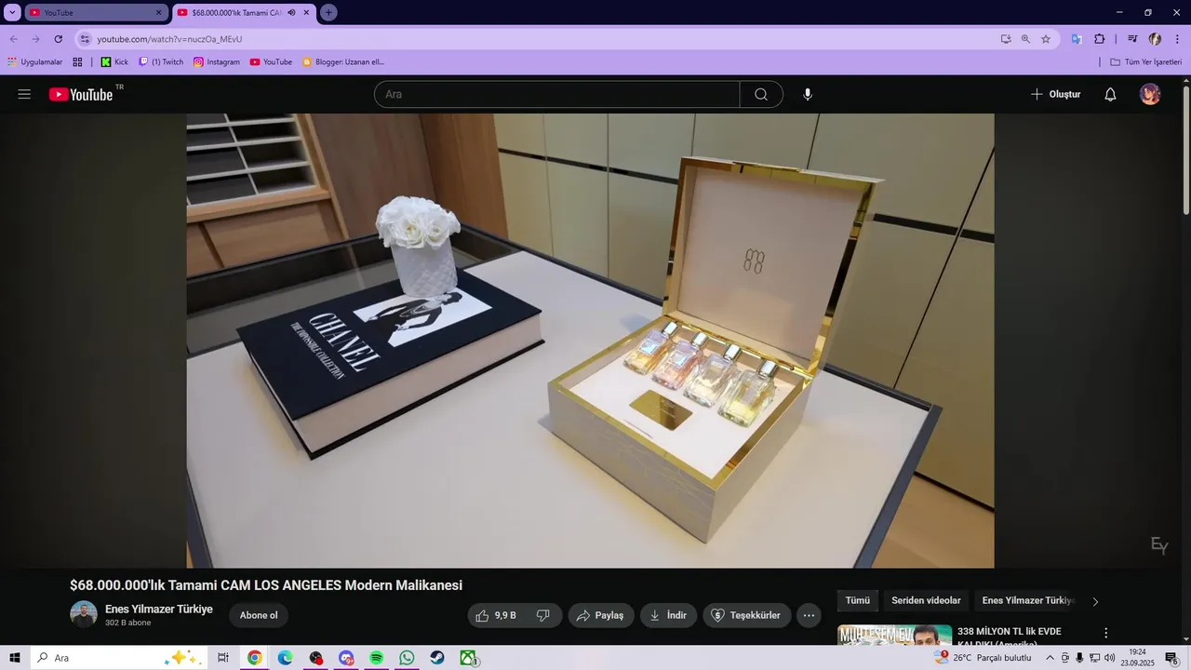The image size is (1191, 670).
Task: Open YouTube notifications bell
Action: 1110,94
